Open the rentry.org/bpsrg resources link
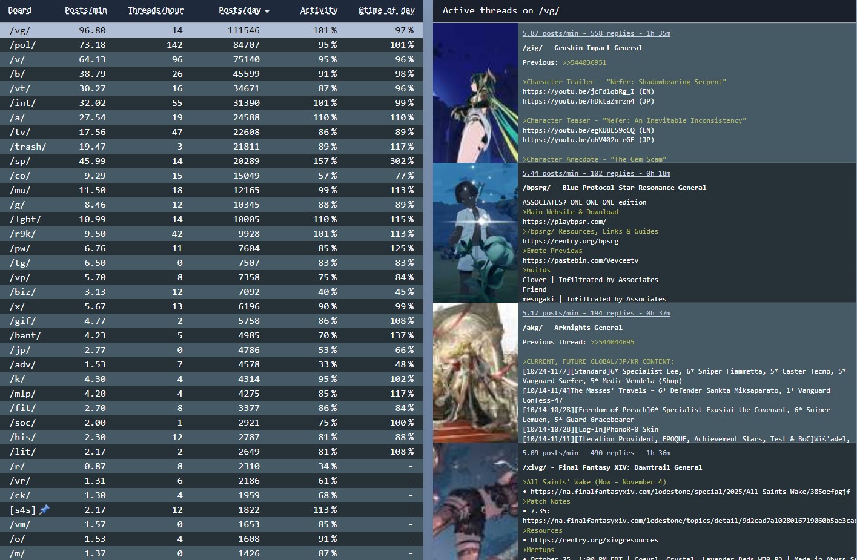The width and height of the screenshot is (857, 560). (x=571, y=241)
